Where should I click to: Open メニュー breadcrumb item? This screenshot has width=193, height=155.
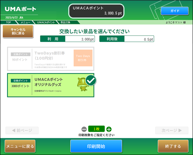point(25,22)
